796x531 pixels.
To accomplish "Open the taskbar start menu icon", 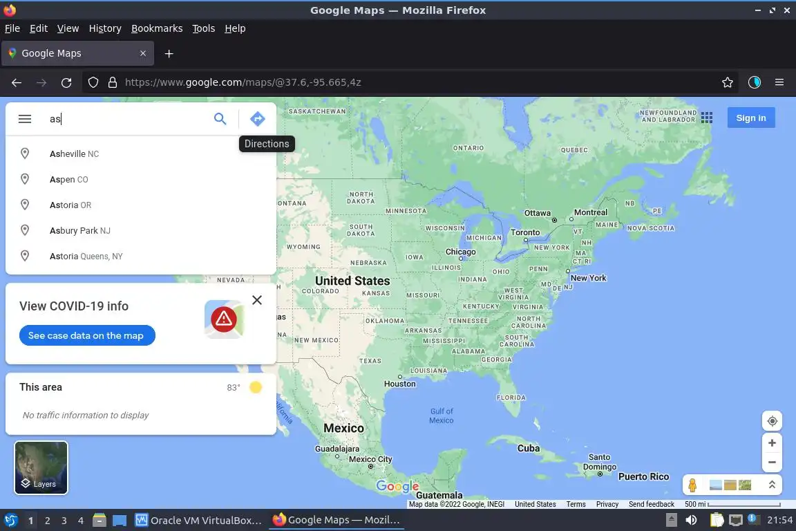I will 10,521.
